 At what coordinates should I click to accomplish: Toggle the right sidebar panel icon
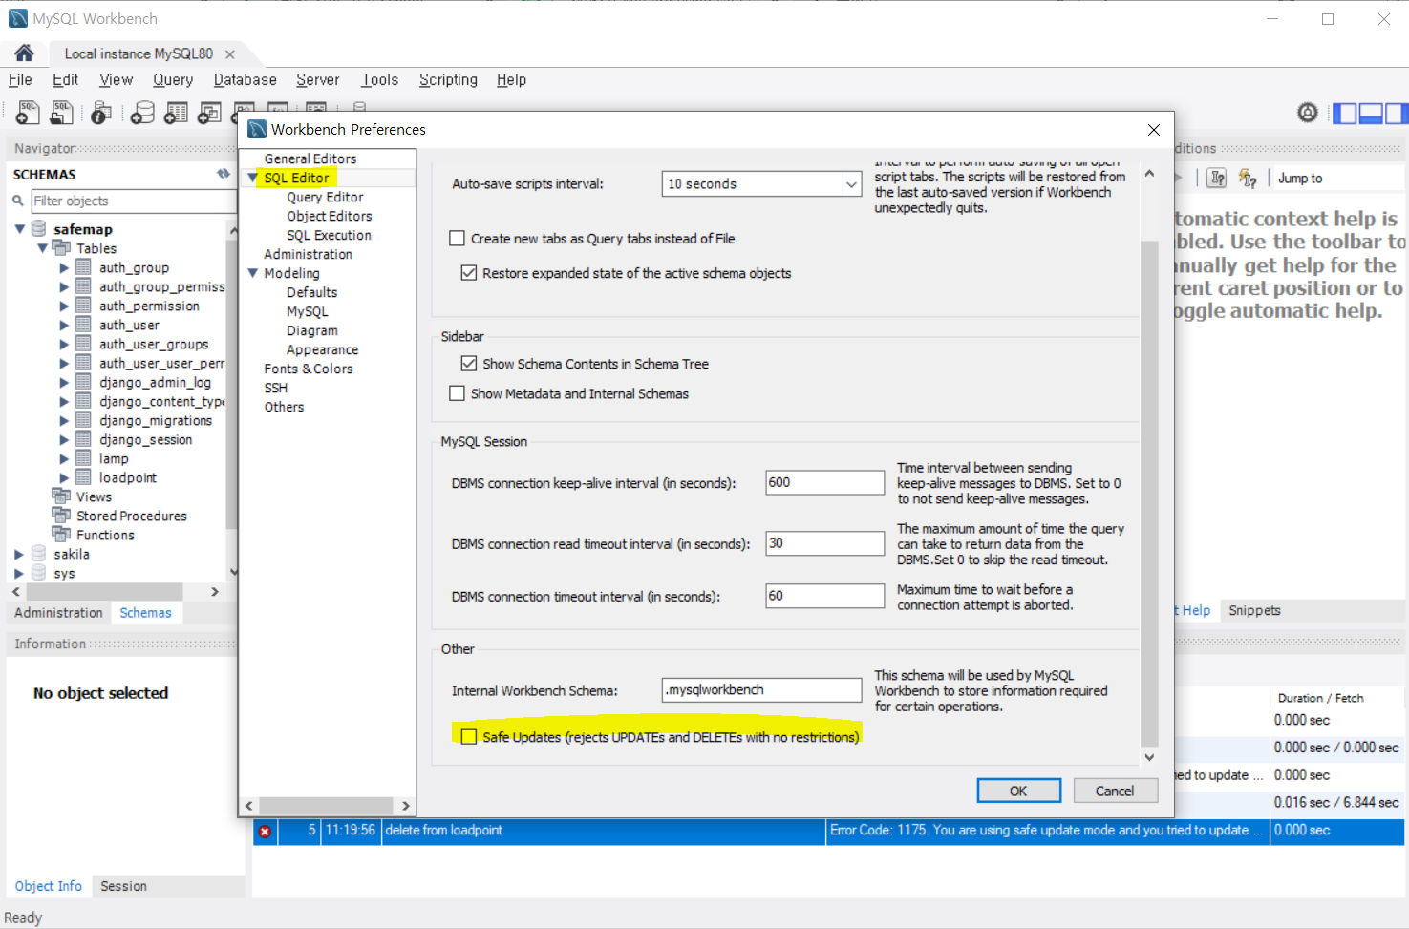click(1397, 113)
